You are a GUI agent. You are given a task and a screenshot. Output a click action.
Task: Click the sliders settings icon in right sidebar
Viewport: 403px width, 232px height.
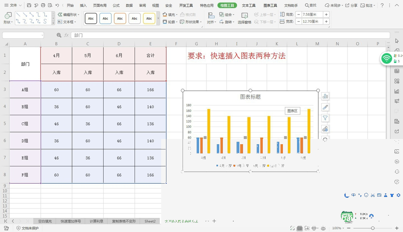(397, 101)
